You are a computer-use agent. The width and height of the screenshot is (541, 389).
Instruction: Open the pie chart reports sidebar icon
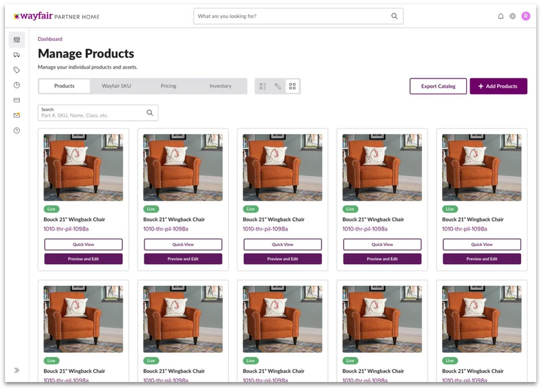(x=16, y=86)
